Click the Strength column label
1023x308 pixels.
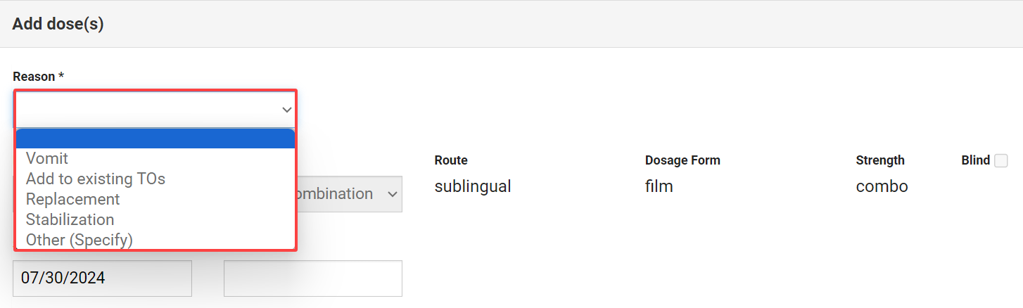pos(879,160)
